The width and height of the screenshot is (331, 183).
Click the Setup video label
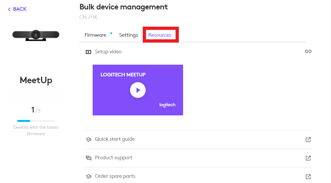(108, 52)
